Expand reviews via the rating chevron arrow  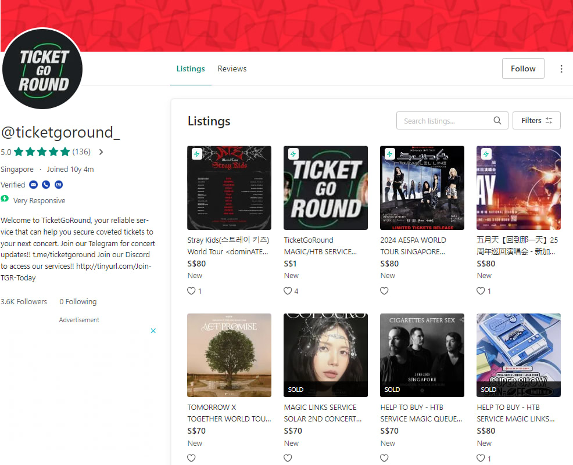(101, 152)
